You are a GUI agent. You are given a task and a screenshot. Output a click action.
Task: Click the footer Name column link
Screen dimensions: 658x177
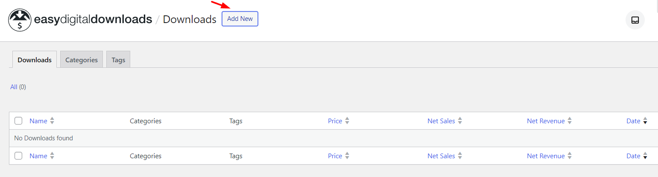(x=38, y=156)
